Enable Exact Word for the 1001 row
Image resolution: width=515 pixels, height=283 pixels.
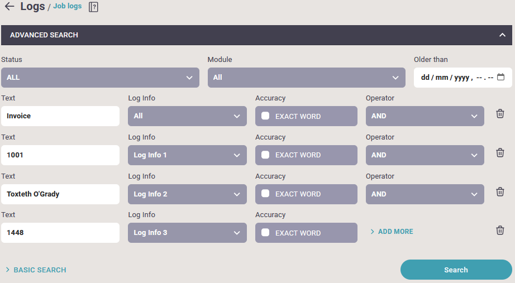coord(265,155)
